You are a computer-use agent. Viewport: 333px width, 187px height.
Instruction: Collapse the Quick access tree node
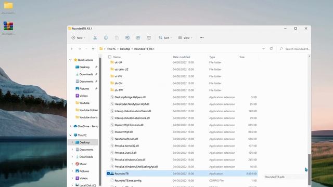coord(71,60)
